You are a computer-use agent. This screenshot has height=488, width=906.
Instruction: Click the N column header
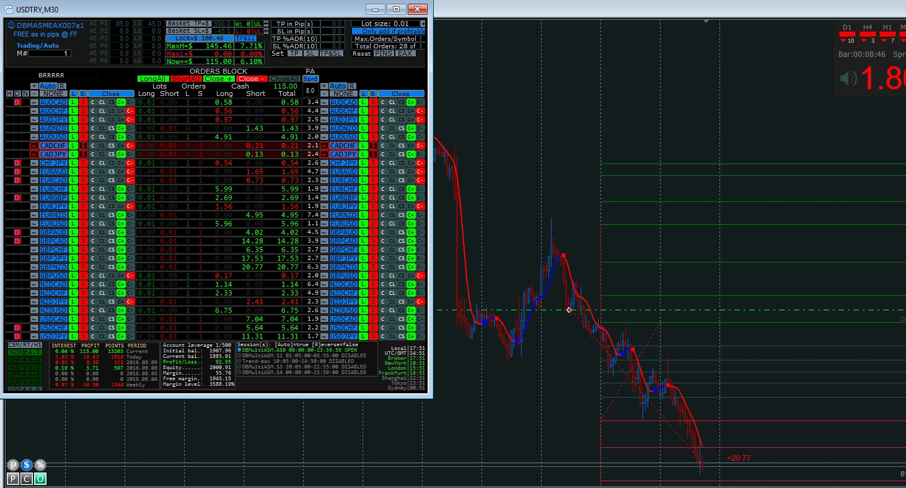pyautogui.click(x=25, y=94)
